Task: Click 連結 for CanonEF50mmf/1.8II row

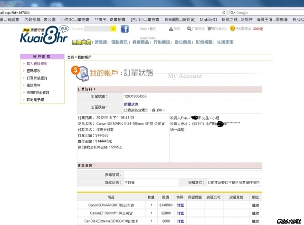Action: pos(256,213)
